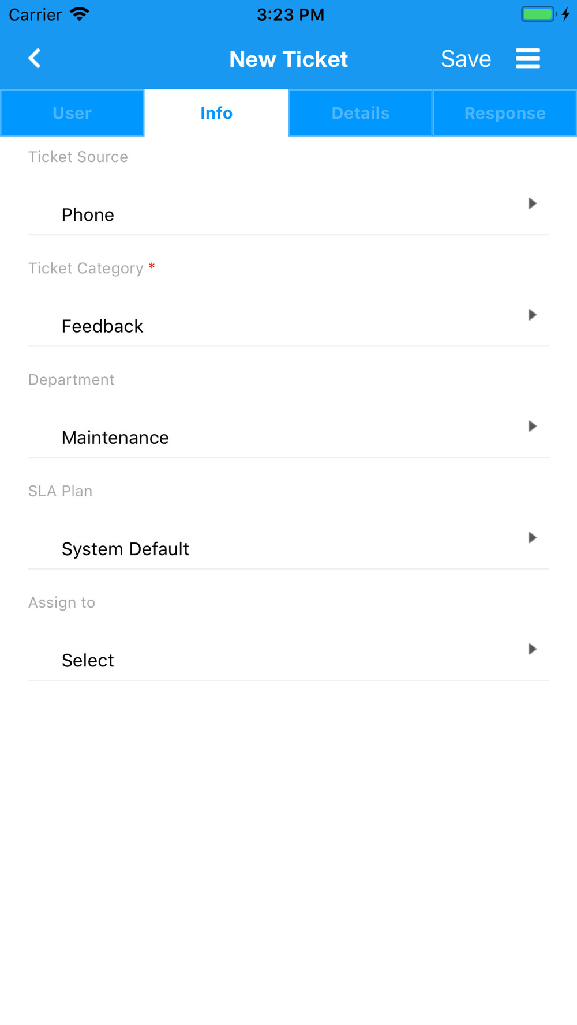This screenshot has height=1025, width=577.
Task: Tap the New Ticket title
Action: [288, 59]
